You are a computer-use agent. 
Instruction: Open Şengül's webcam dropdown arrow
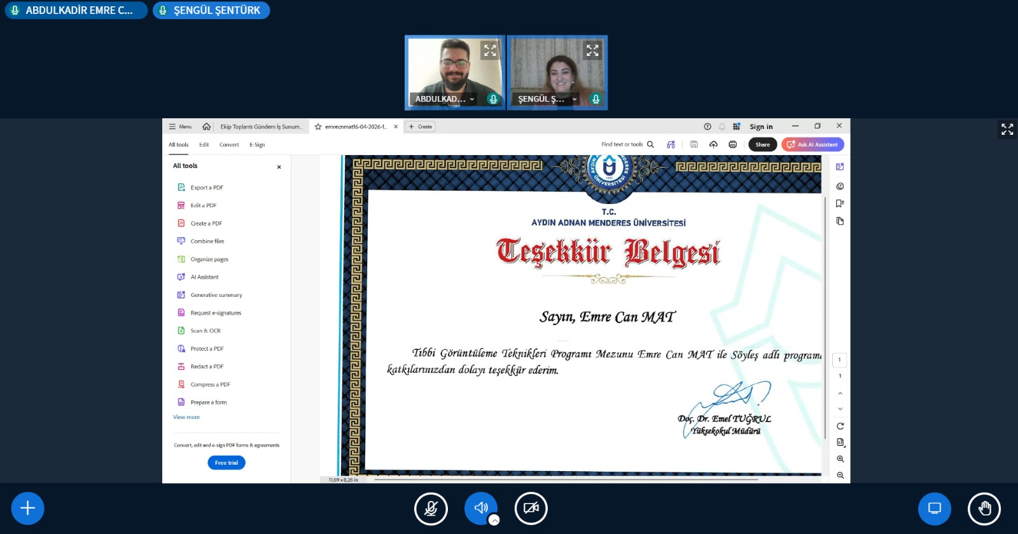point(575,99)
